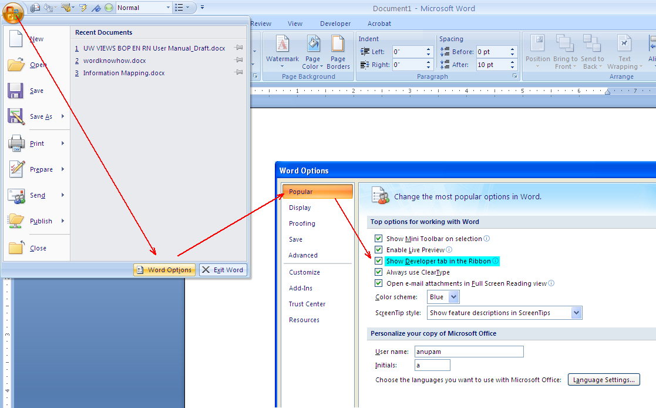Pin the UW VIEWS BOP user manual document

pos(238,48)
